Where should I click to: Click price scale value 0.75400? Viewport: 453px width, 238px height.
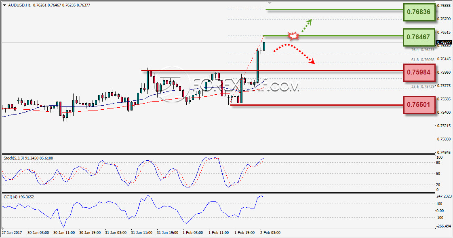point(444,113)
